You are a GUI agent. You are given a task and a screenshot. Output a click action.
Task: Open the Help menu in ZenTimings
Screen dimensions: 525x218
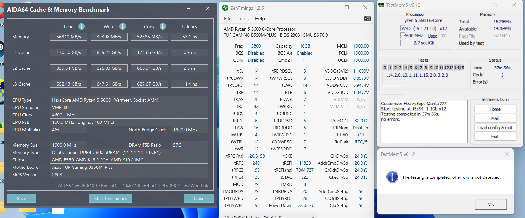pos(260,19)
